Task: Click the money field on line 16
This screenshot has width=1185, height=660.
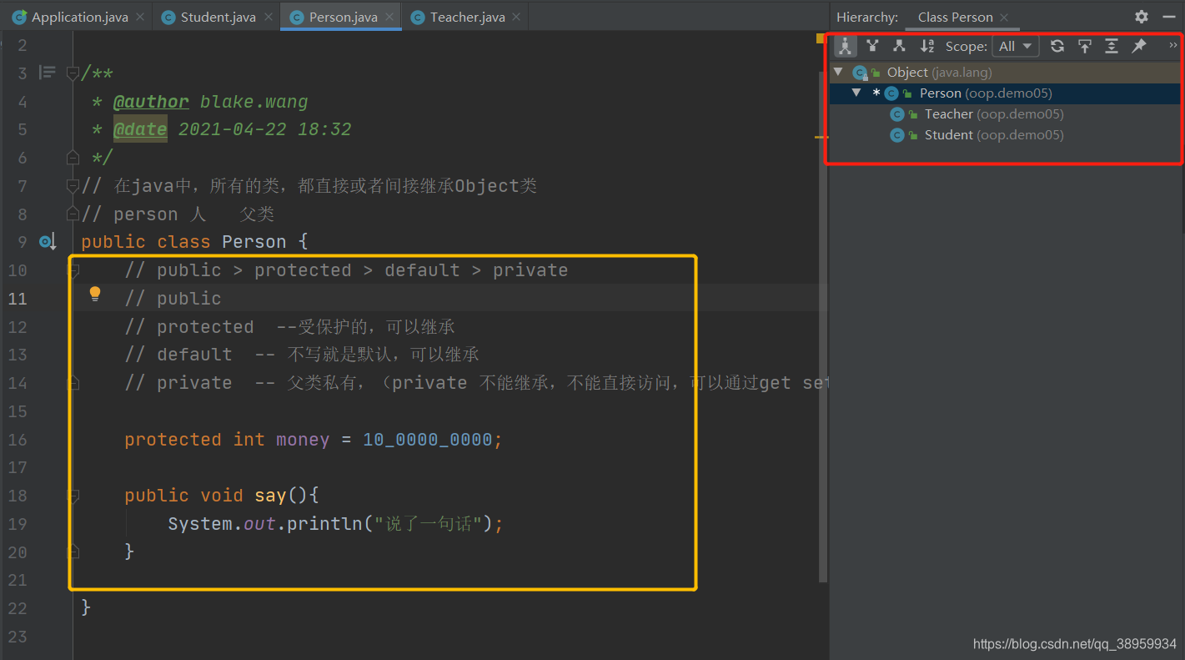Action: [x=303, y=440]
